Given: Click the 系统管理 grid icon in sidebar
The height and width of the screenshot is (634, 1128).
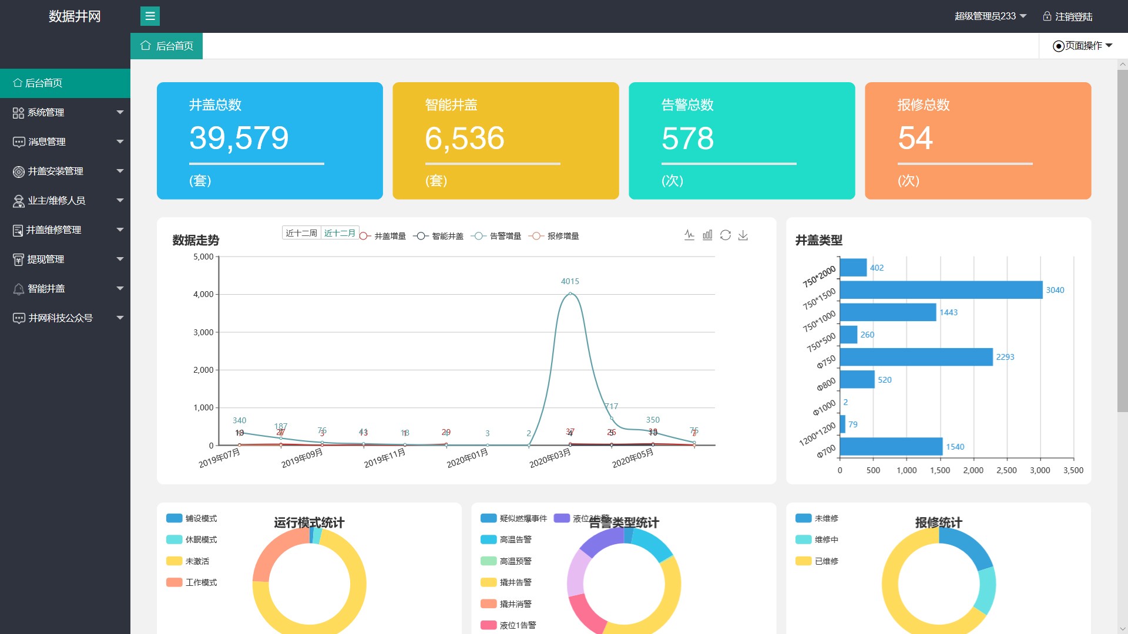Looking at the screenshot, I should point(18,113).
